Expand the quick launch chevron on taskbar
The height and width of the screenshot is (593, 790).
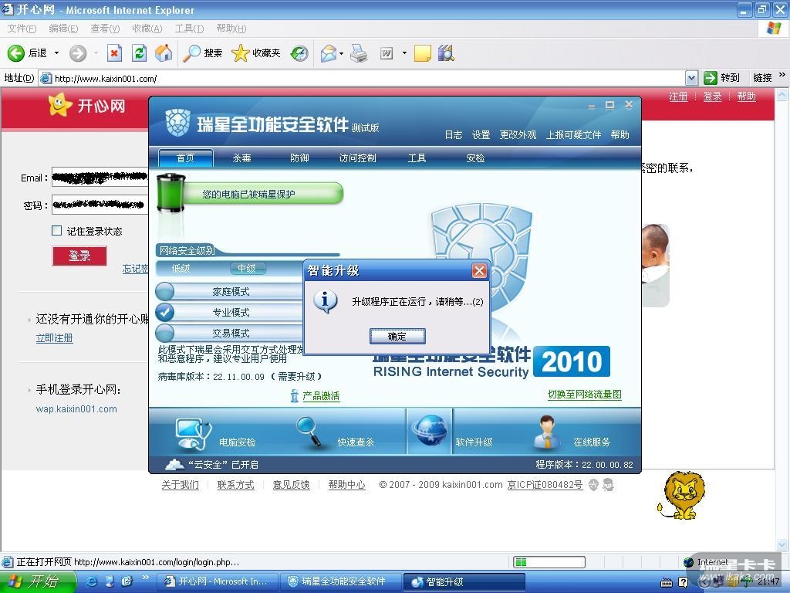pyautogui.click(x=146, y=578)
